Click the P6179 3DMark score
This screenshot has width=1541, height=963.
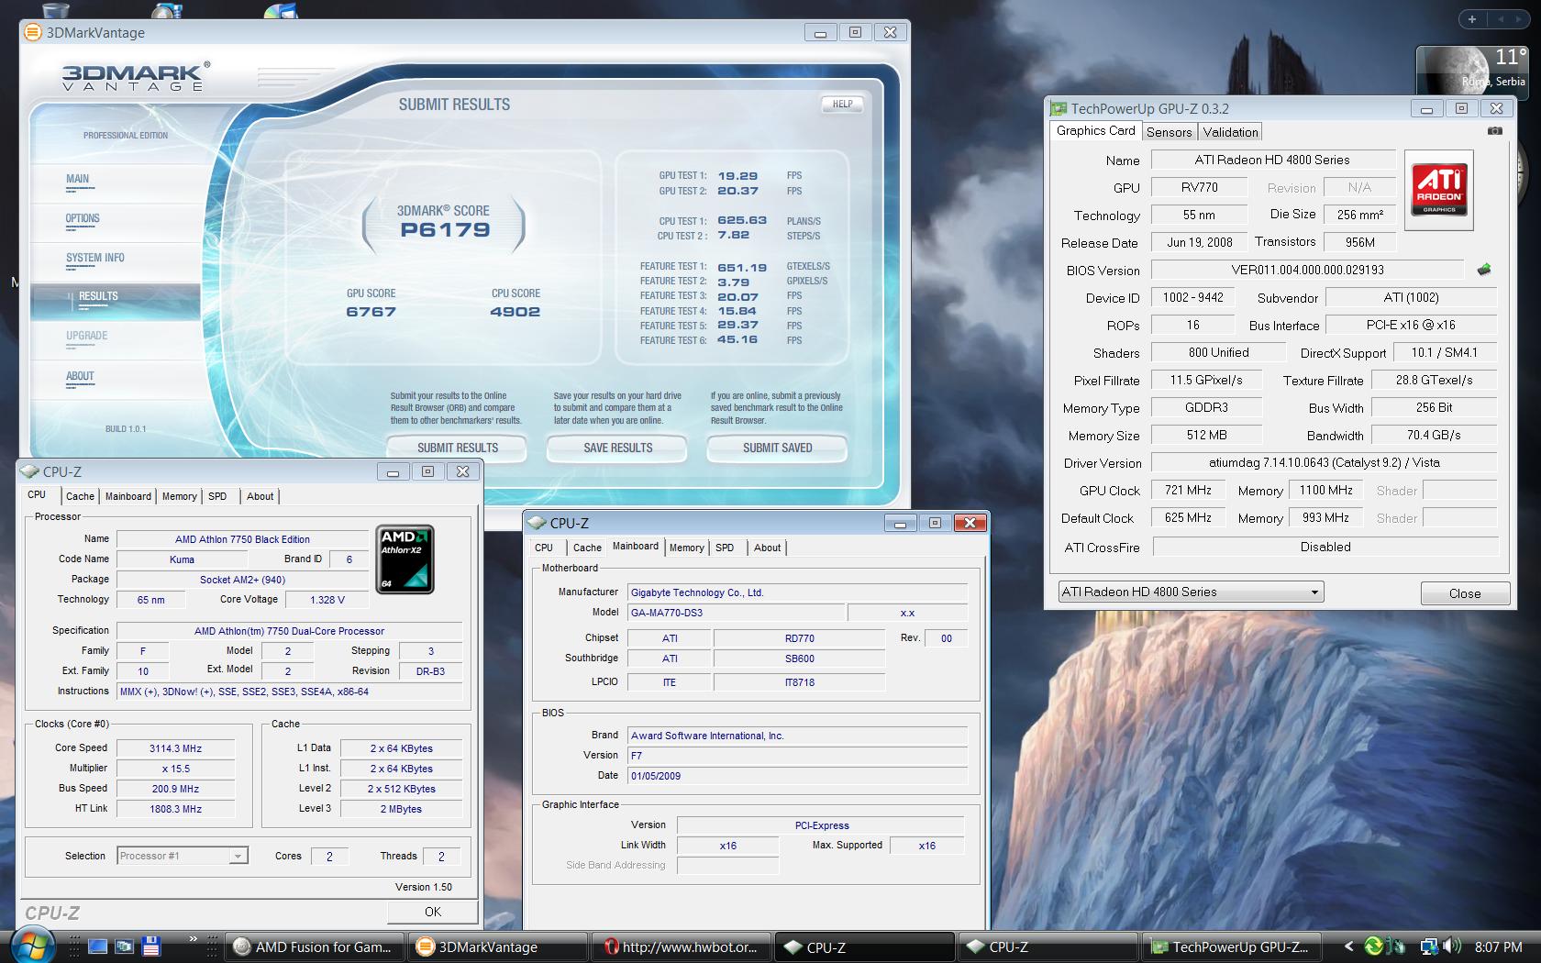click(x=445, y=230)
